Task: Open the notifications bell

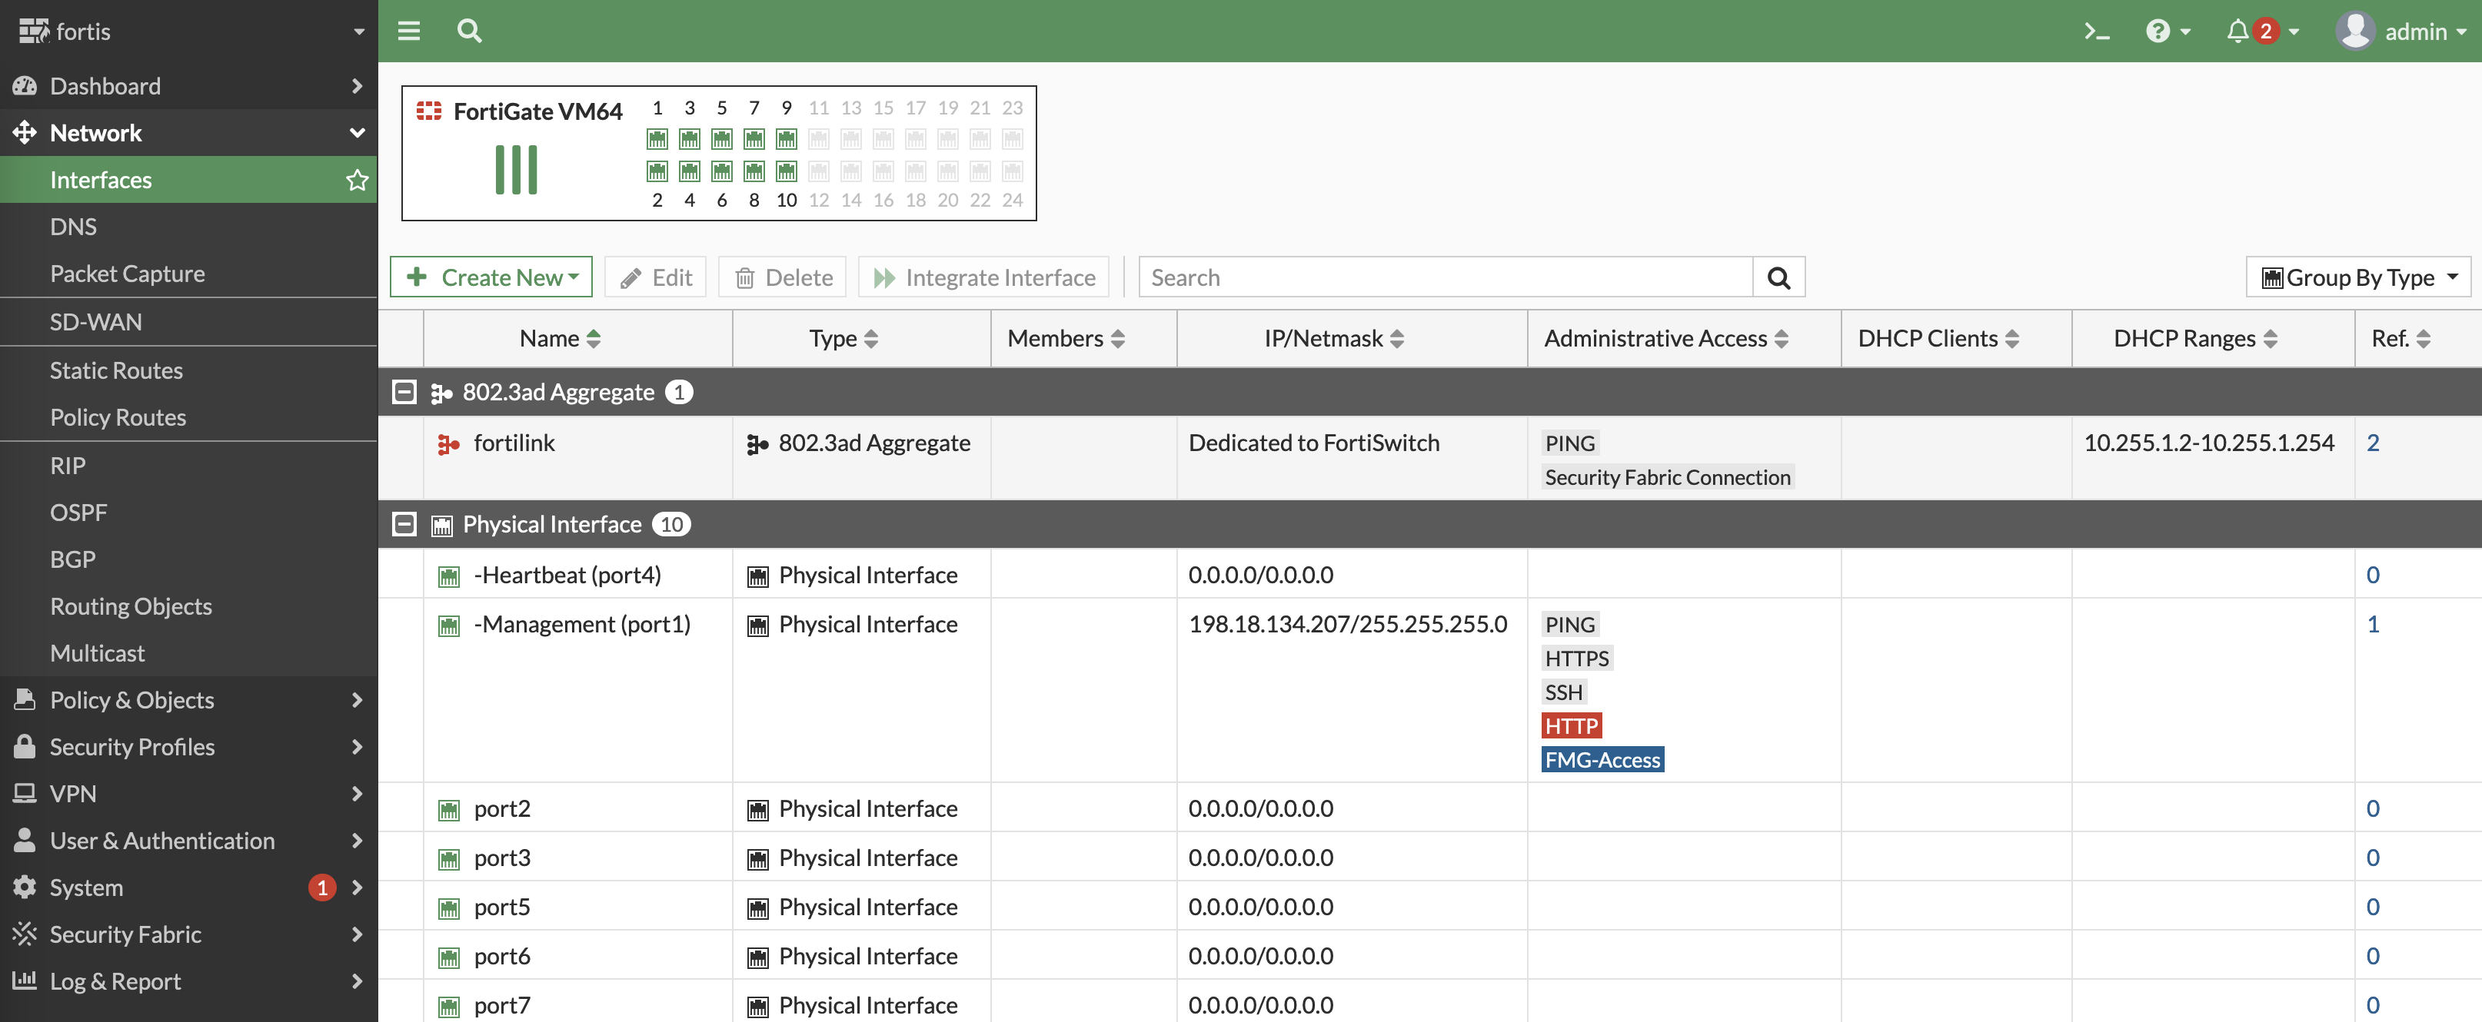Action: 2237,32
